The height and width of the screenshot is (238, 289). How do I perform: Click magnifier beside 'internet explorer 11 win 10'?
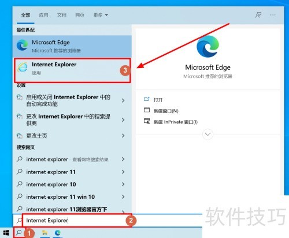coord(20,197)
